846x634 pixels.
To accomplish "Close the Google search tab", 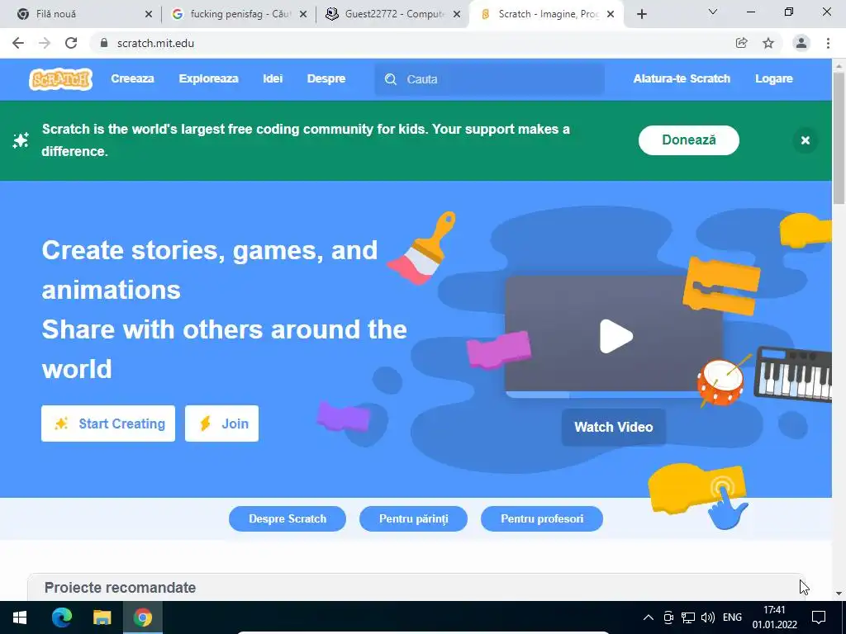I will (303, 15).
